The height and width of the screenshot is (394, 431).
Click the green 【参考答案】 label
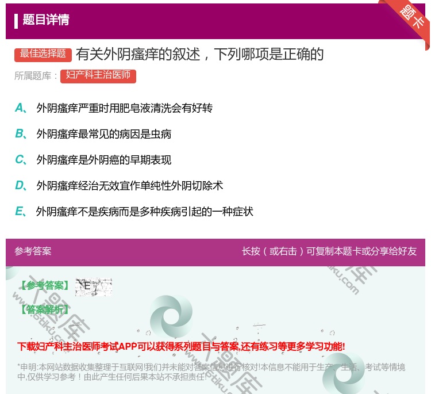pos(45,286)
